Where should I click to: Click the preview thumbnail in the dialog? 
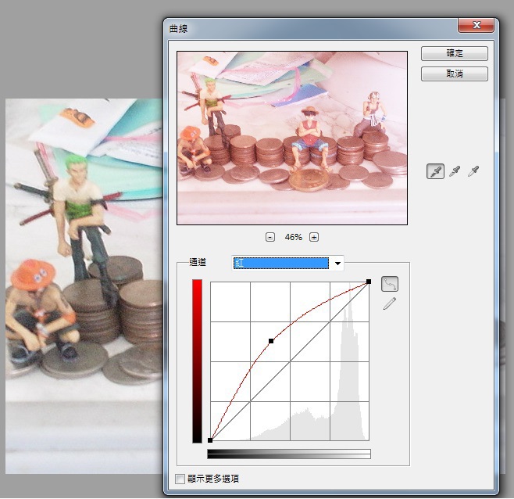[x=292, y=138]
